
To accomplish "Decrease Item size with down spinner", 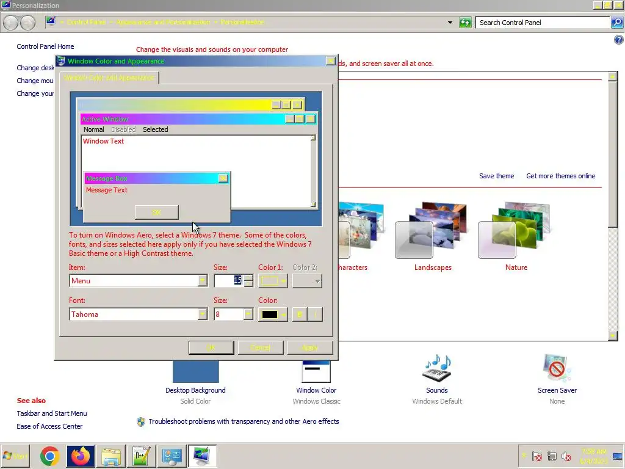I will 248,284.
